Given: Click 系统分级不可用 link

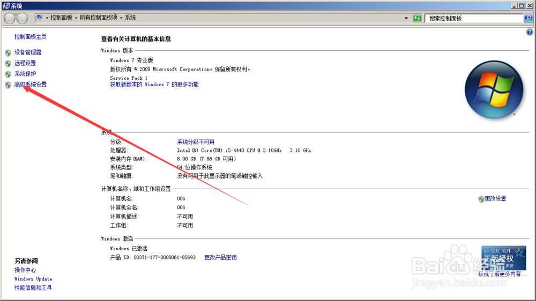Looking at the screenshot, I should click(x=196, y=142).
